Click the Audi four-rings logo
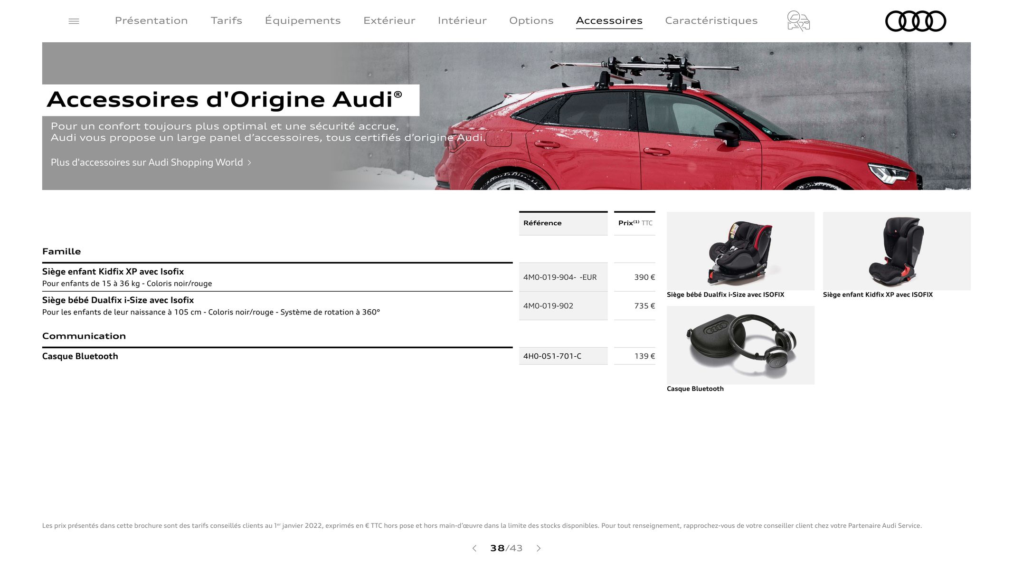Viewport: 1013px width, 570px height. pyautogui.click(x=916, y=21)
